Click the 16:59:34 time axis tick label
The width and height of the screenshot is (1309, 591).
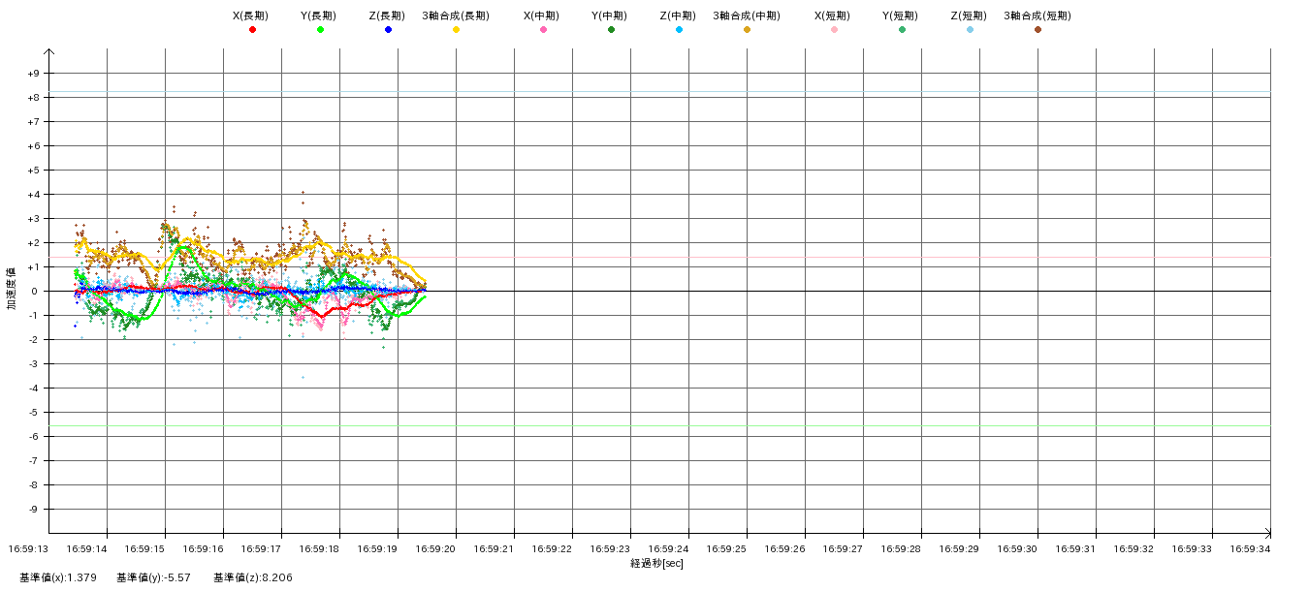1250,548
